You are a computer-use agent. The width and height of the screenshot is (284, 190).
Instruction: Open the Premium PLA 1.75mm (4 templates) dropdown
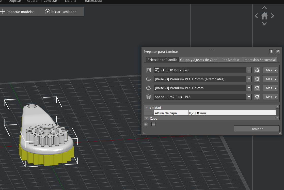point(203,79)
